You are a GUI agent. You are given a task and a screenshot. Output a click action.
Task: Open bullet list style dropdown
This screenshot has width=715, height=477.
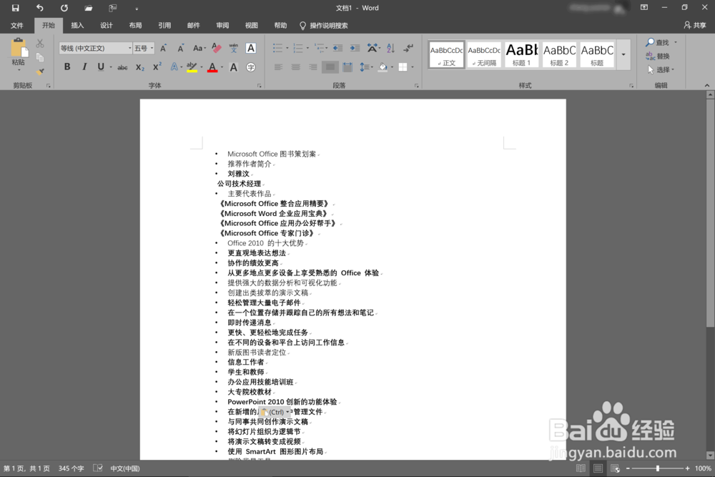(x=287, y=48)
